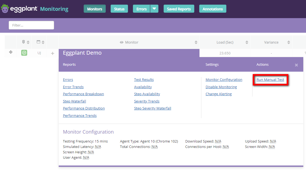Open the Availability report

click(x=143, y=87)
